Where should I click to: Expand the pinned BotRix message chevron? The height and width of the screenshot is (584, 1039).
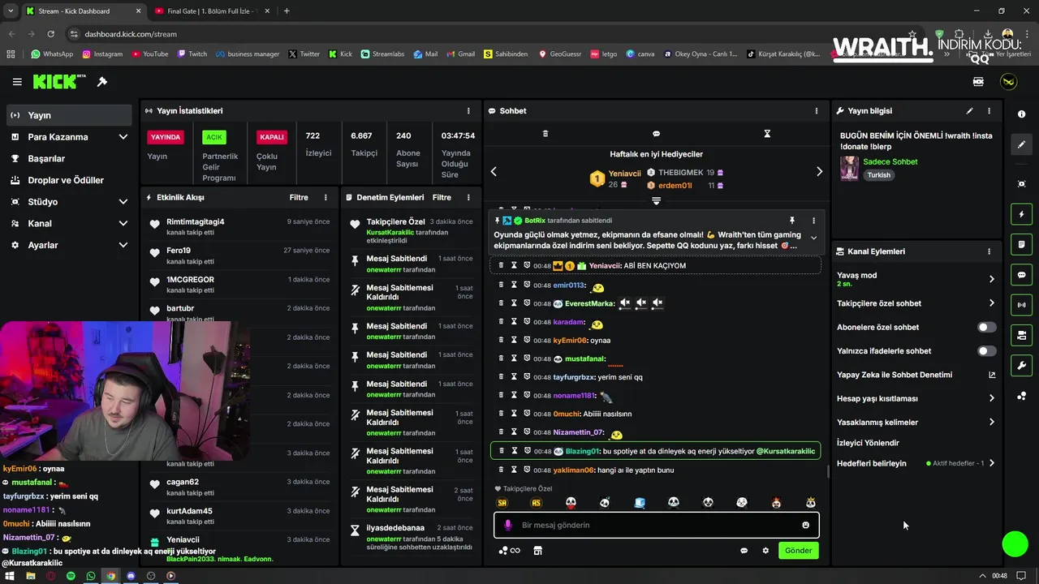tap(813, 238)
